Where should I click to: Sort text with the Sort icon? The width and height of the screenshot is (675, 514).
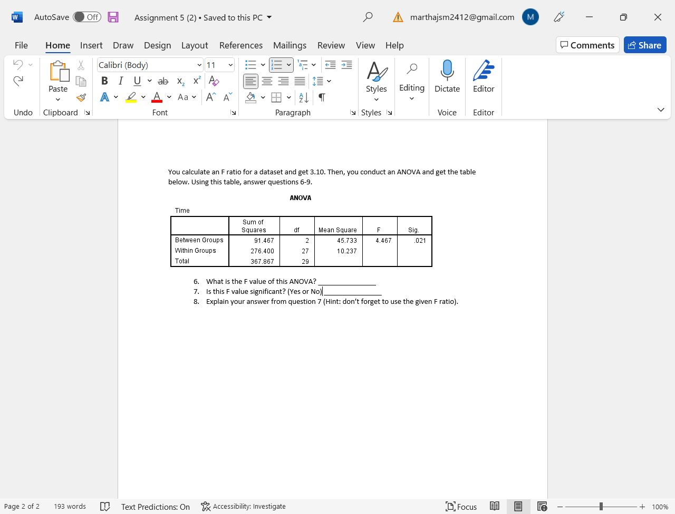click(303, 97)
